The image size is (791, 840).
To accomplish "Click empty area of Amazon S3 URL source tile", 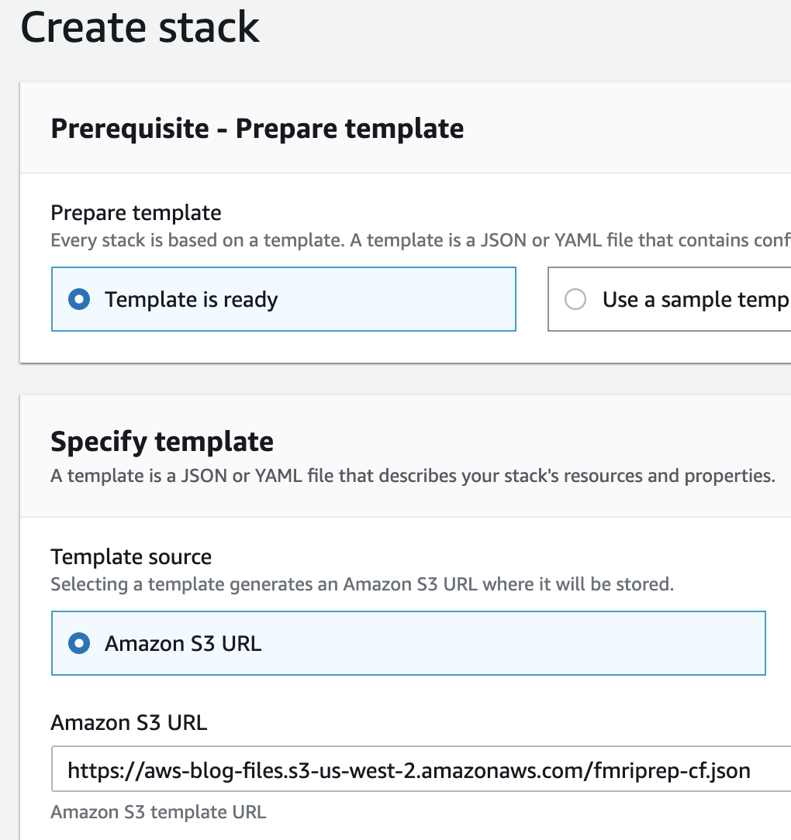I will pyautogui.click(x=509, y=643).
